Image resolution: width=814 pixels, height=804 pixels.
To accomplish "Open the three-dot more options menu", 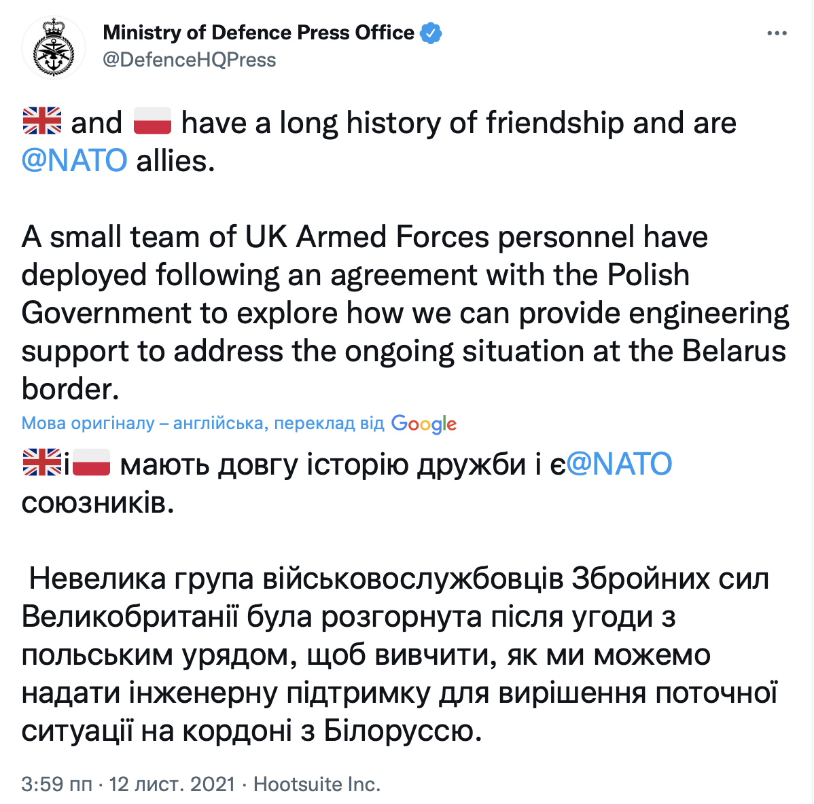I will coord(776,33).
